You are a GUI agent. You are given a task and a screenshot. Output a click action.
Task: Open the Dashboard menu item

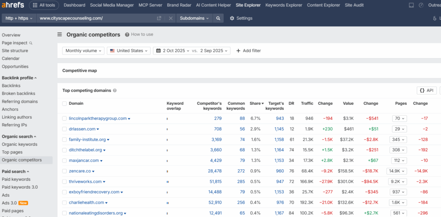click(75, 5)
